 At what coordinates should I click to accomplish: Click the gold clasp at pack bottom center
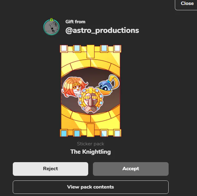90,130
